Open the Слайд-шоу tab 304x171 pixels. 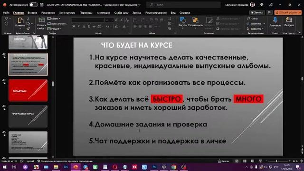tap(121, 13)
